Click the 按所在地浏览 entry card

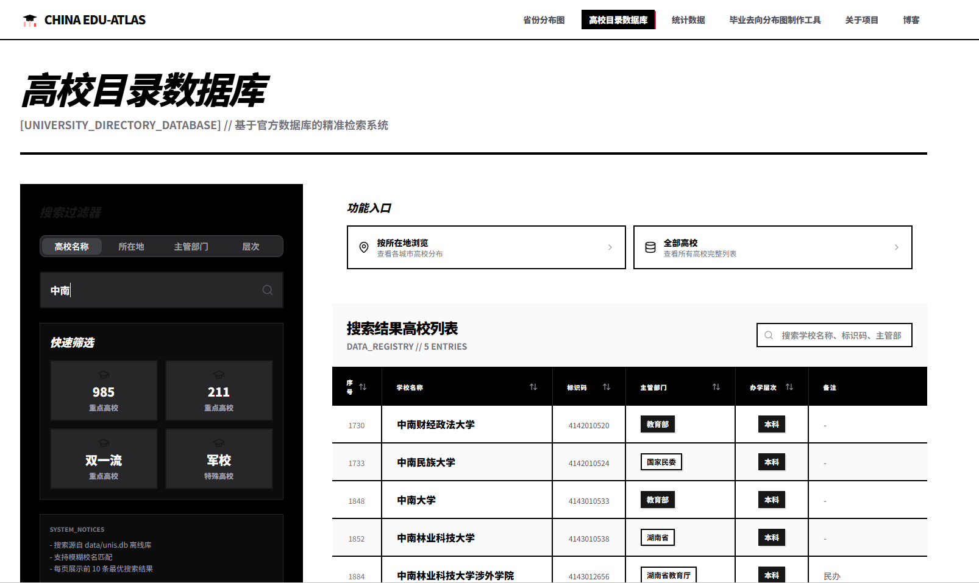click(x=486, y=247)
